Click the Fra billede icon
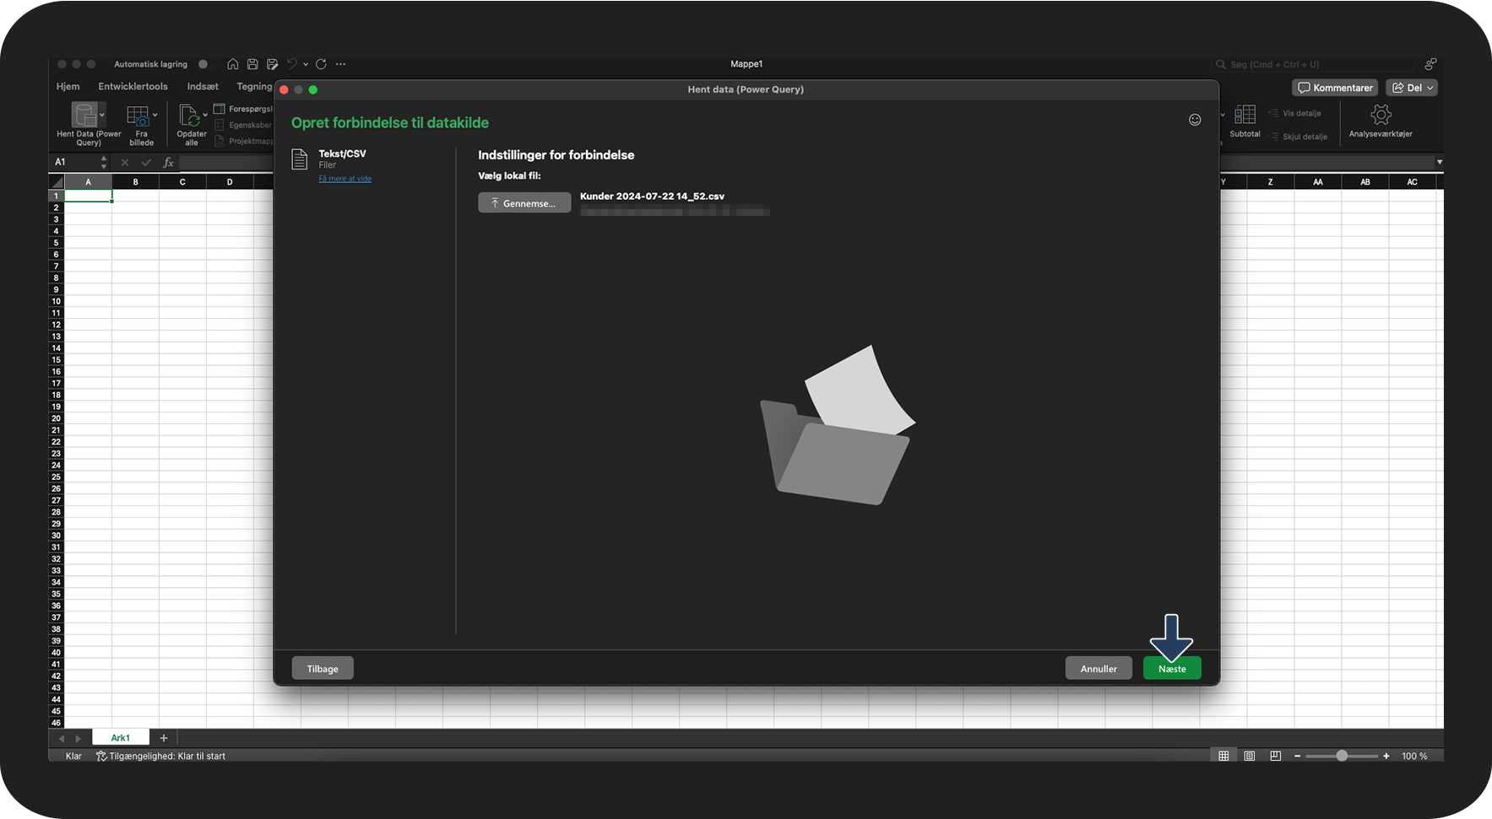The width and height of the screenshot is (1492, 819). (138, 115)
